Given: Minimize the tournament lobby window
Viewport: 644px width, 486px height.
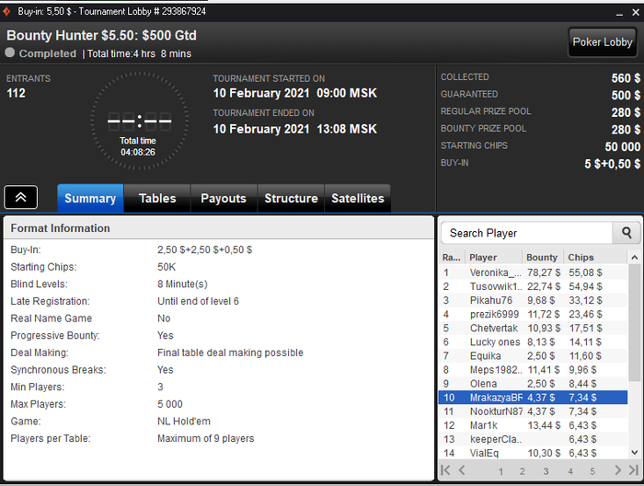Looking at the screenshot, I should coord(619,13).
